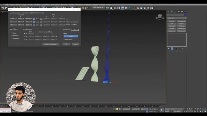
Task: Open the Schematic View icon
Action: pyautogui.click(x=130, y=8)
